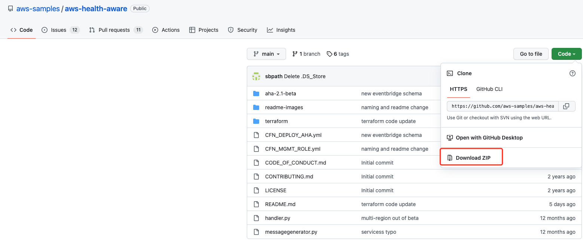Open the main branch selector dropdown
Screen dimensions: 583x242
pos(266,53)
